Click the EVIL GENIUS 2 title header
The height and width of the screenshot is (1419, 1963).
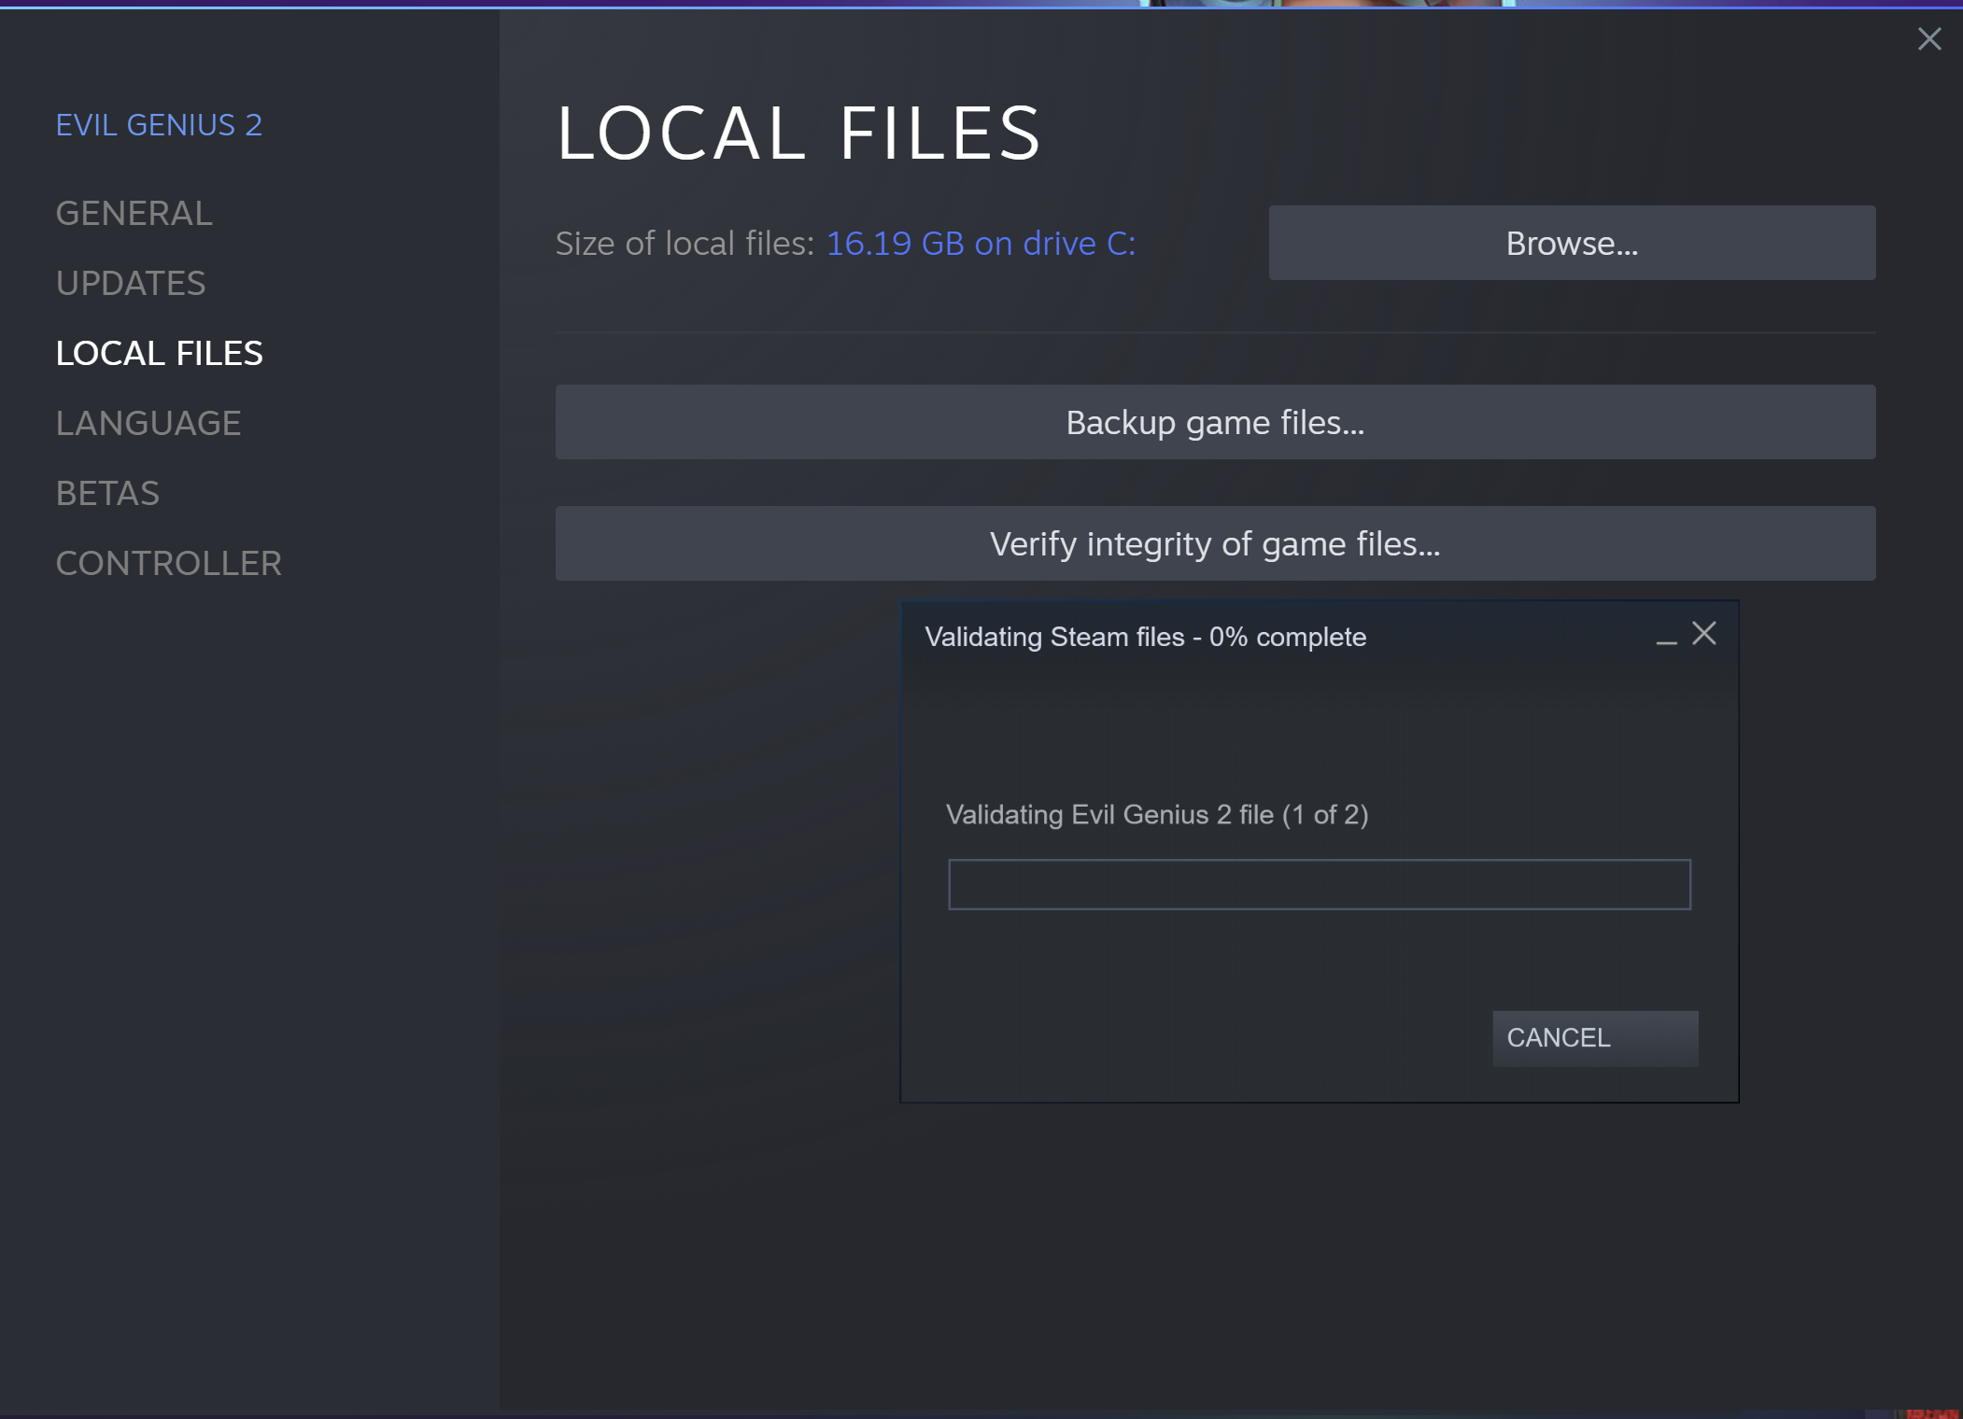pyautogui.click(x=159, y=122)
